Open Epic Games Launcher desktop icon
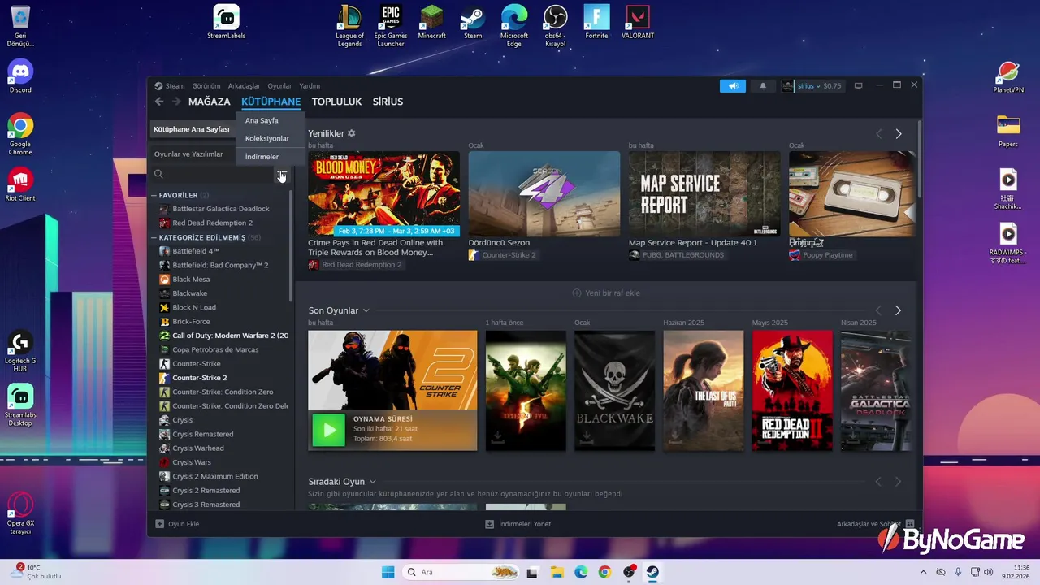This screenshot has height=585, width=1040. click(391, 26)
